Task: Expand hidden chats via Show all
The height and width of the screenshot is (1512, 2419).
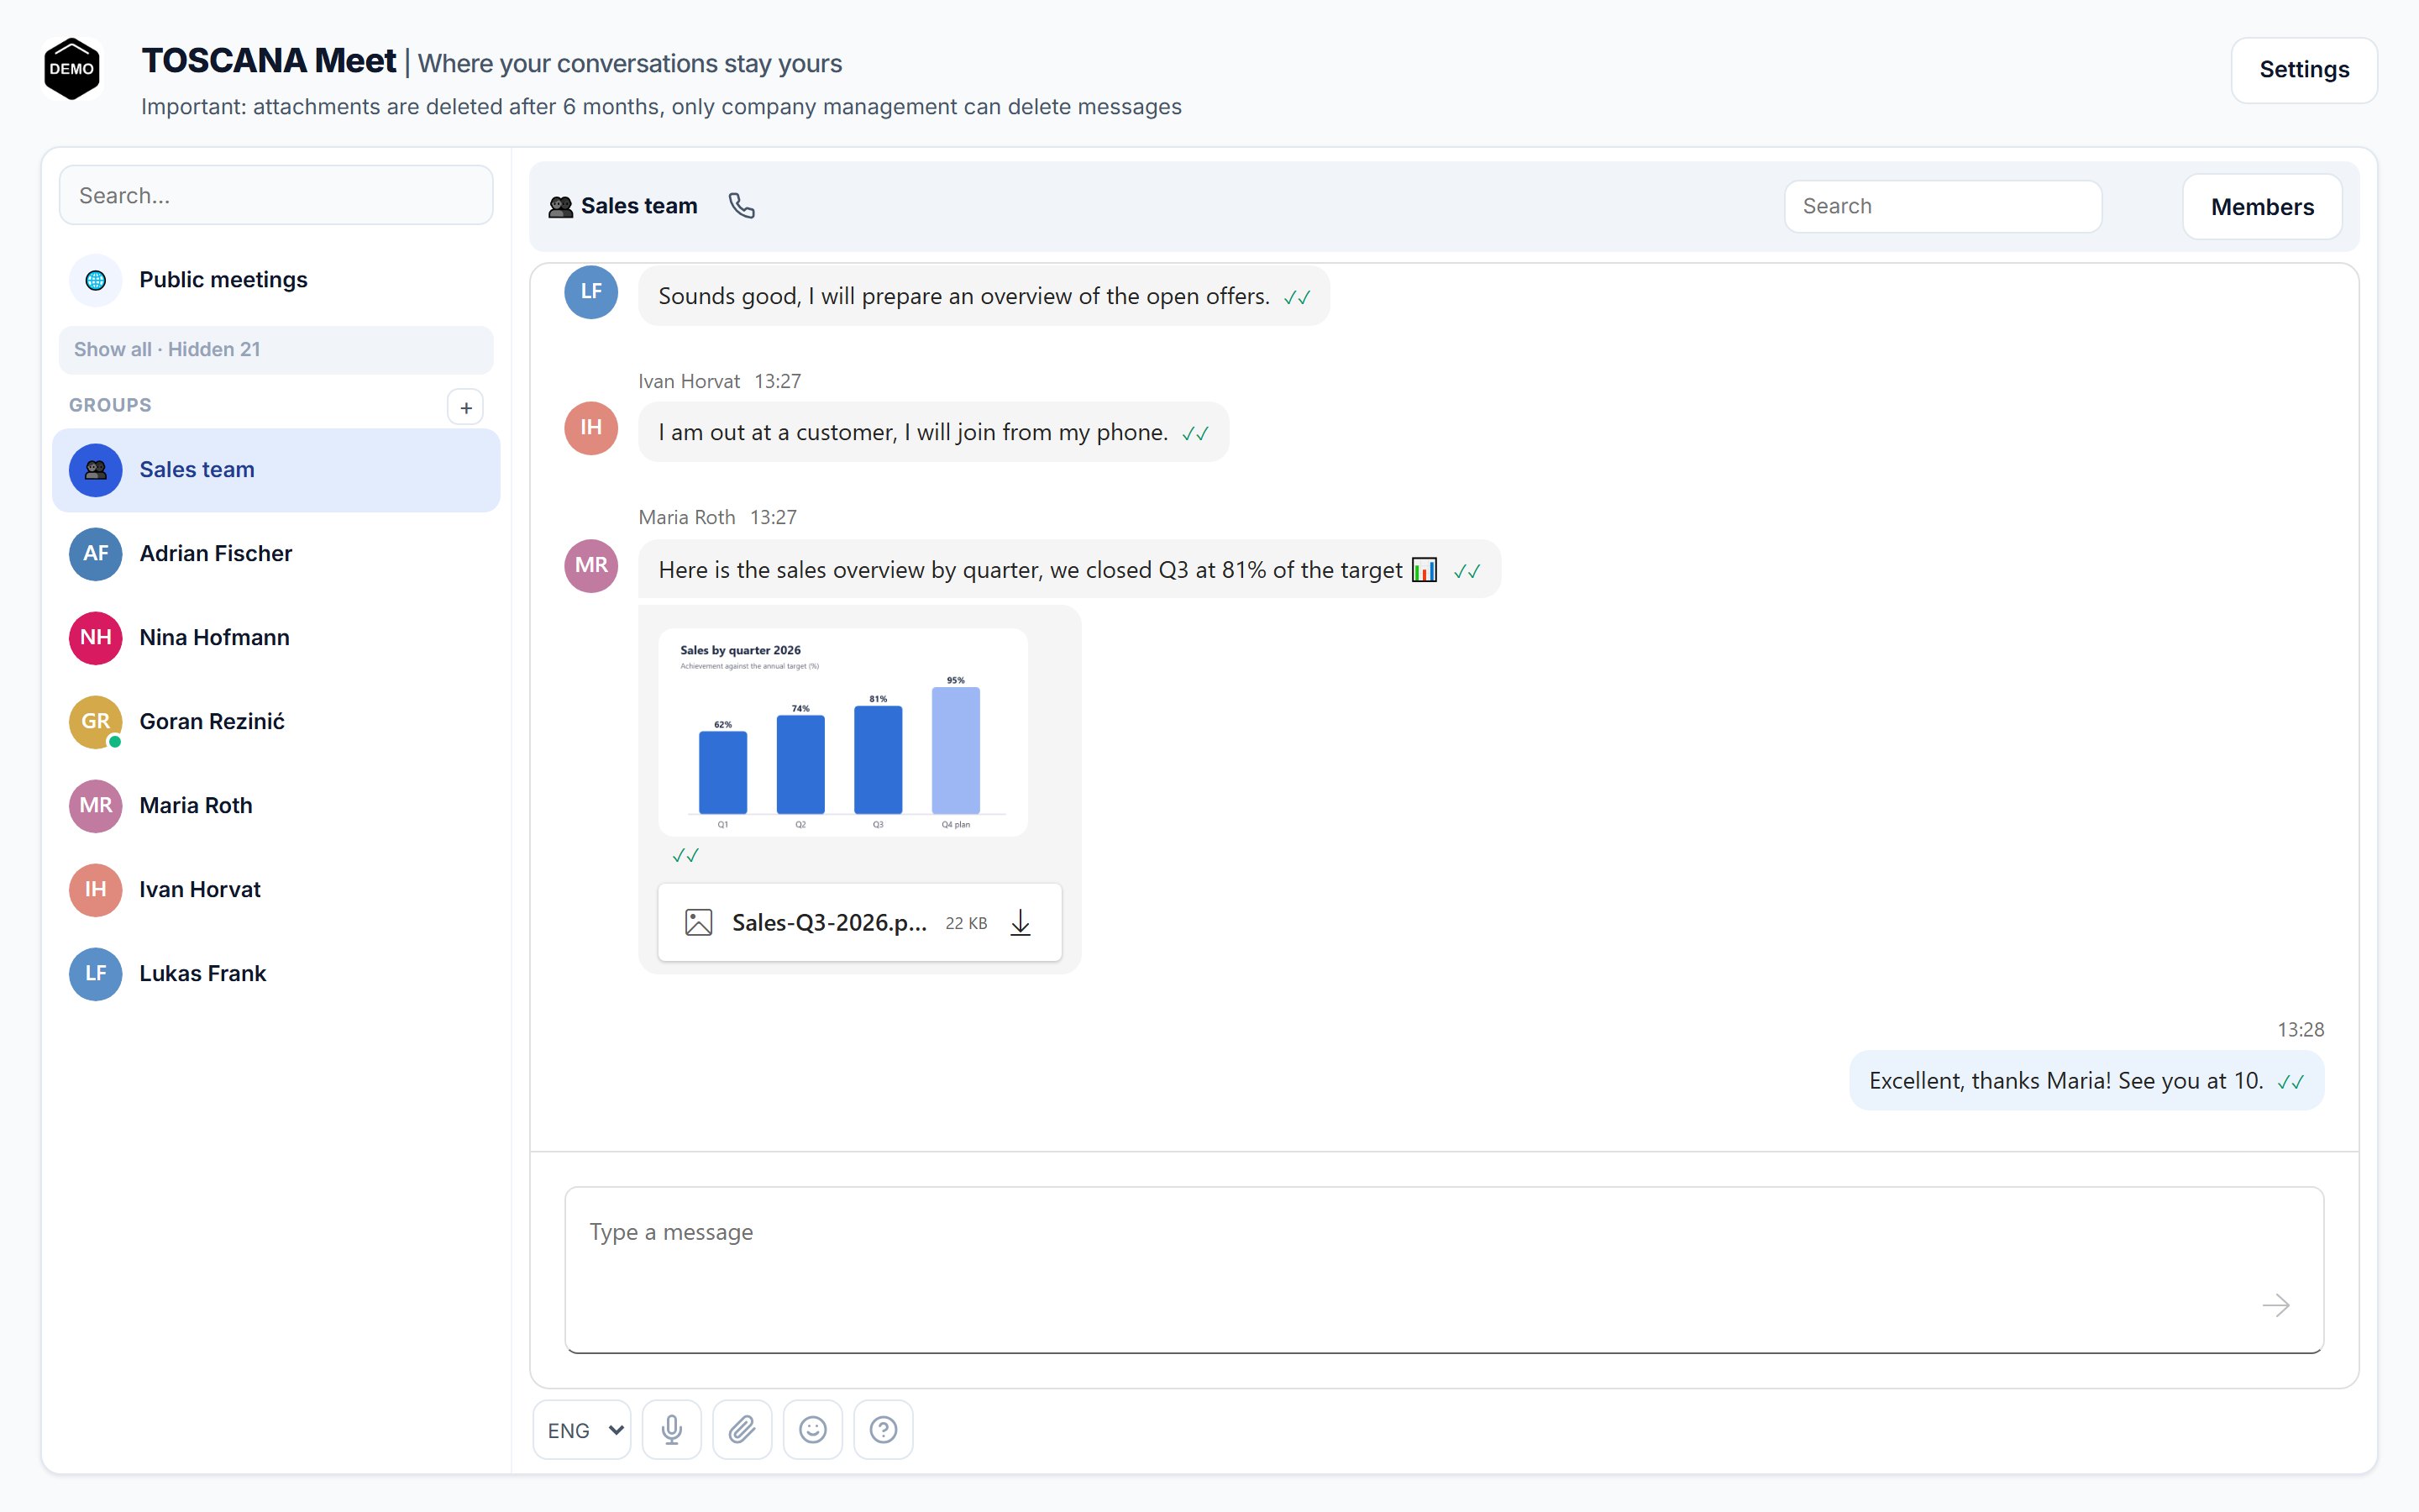Action: point(275,350)
